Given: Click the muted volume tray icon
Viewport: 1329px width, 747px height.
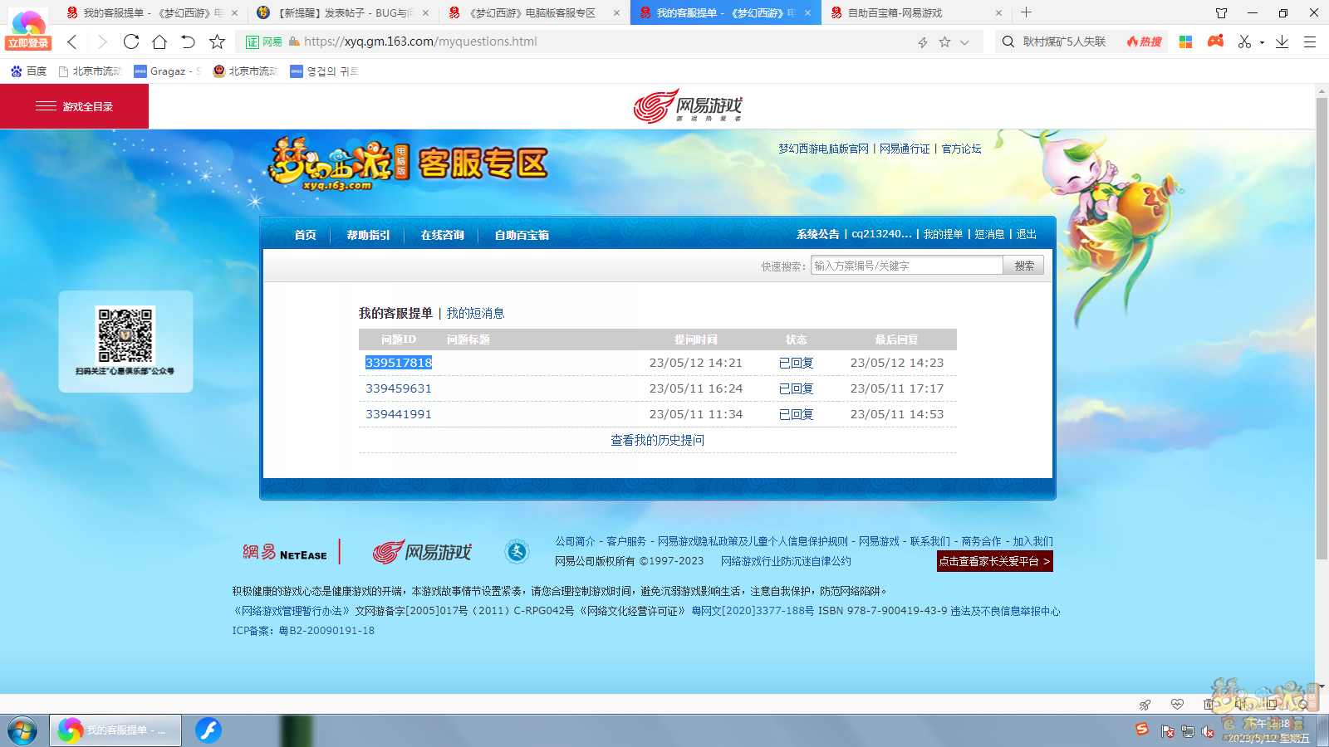Looking at the screenshot, I should (x=1207, y=731).
